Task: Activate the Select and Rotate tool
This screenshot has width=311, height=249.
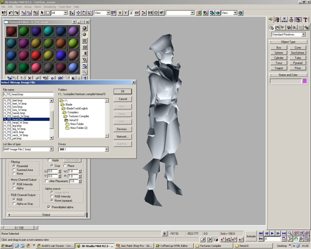Action: point(84,13)
